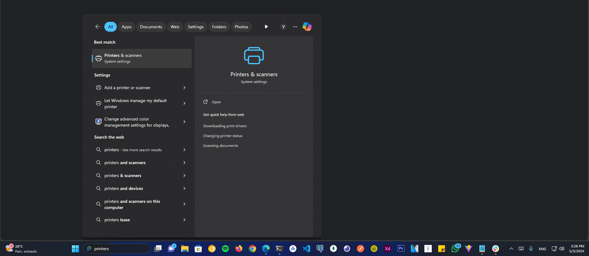Switch to Microsoft Edge on taskbar
Image resolution: width=589 pixels, height=256 pixels.
pos(266,249)
